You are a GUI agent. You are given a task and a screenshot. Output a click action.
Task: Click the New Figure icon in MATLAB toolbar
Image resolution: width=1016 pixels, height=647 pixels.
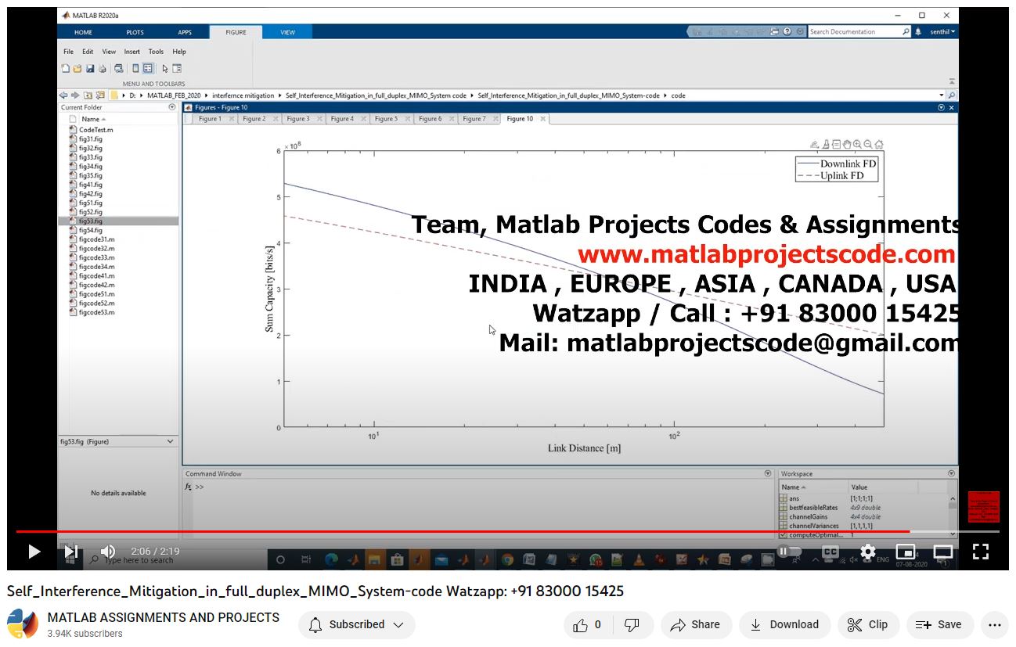66,68
